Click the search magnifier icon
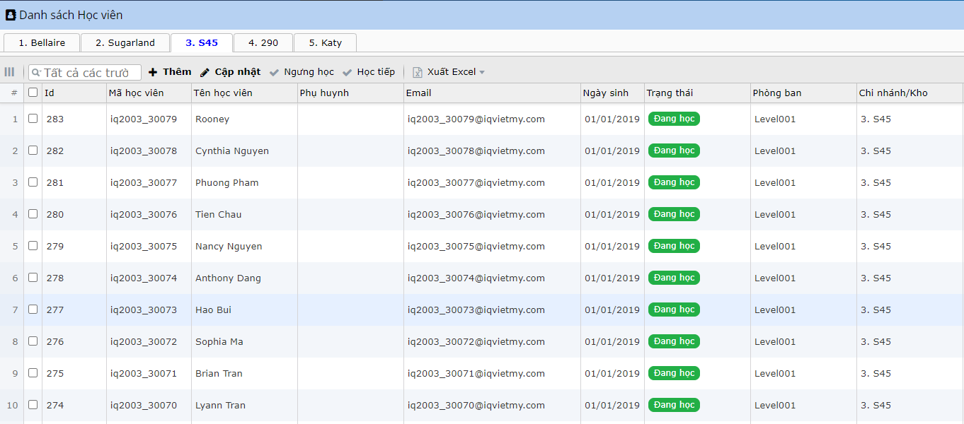This screenshot has width=964, height=424. (x=36, y=73)
